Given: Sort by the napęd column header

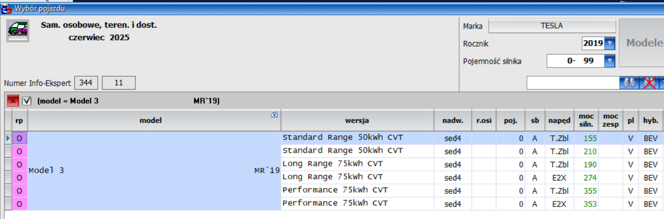Looking at the screenshot, I should 559,120.
